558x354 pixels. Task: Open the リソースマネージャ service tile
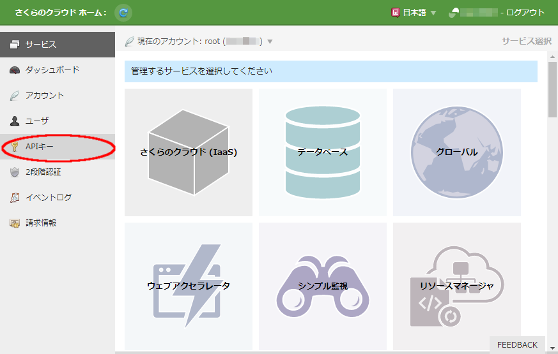(457, 286)
